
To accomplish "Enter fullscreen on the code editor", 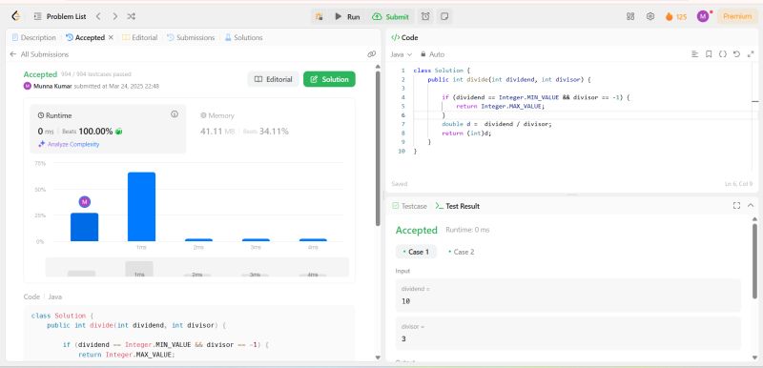I will 751,54.
